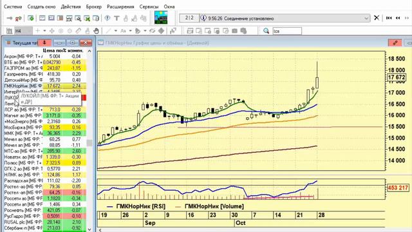
Task: Click the diamond toolbar icon
Action: click(x=162, y=31)
